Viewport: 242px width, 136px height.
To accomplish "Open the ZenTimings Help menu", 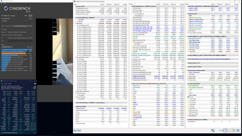I will (10, 84).
